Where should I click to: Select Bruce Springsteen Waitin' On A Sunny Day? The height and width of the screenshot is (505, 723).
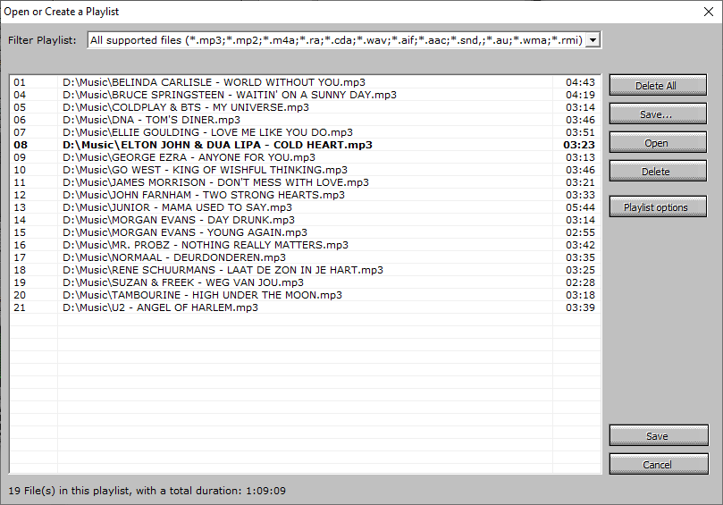[x=230, y=95]
